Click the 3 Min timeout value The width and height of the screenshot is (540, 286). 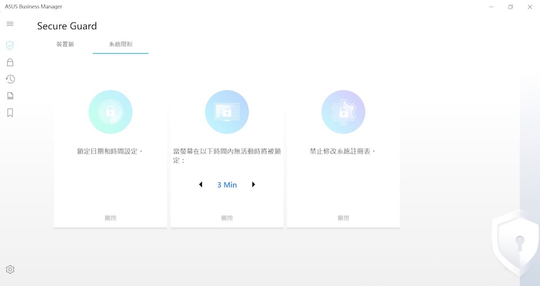[x=227, y=185]
